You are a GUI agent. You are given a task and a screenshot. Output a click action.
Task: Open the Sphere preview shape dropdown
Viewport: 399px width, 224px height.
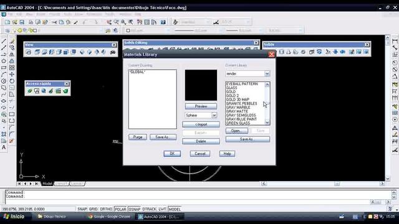214,115
